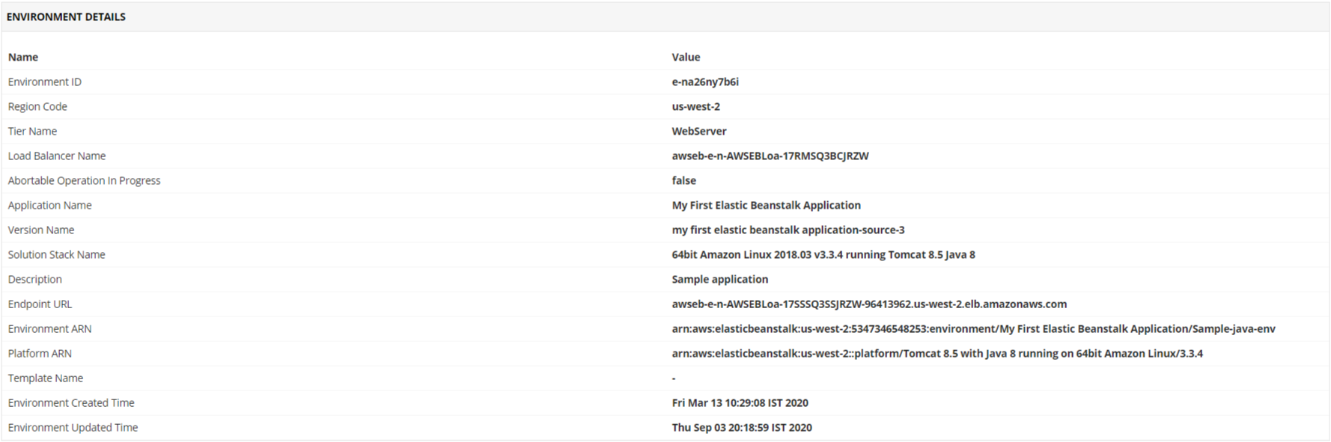Click the Name column header

point(23,57)
